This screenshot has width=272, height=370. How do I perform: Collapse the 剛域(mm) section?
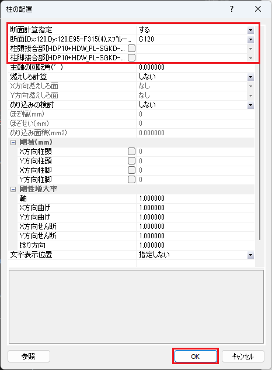[x=13, y=142]
